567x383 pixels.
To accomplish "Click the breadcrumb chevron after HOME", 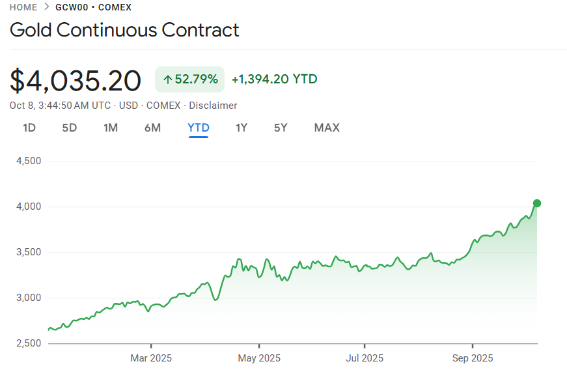I will pyautogui.click(x=46, y=7).
